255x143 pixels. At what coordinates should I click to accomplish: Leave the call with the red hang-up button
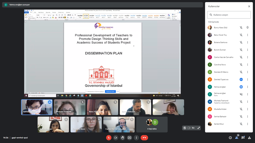coord(144,138)
